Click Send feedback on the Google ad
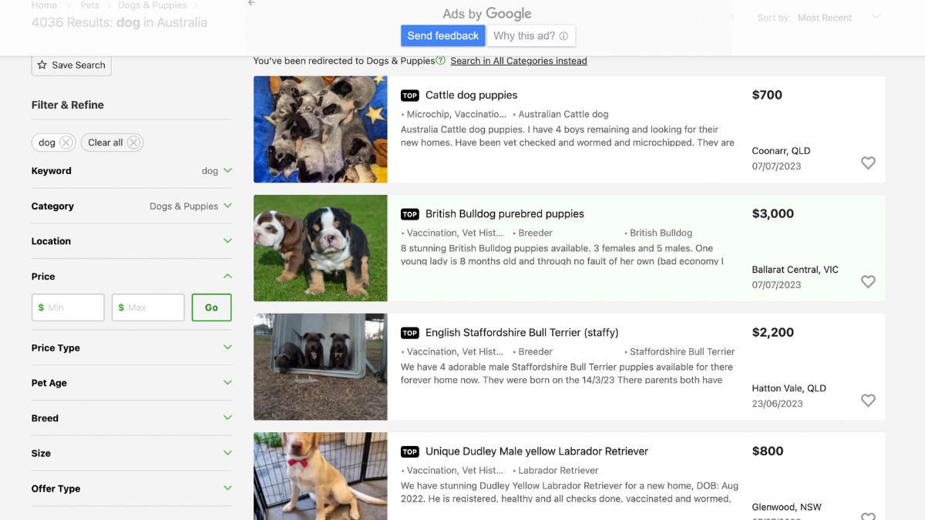Viewport: 925px width, 520px height. tap(442, 36)
